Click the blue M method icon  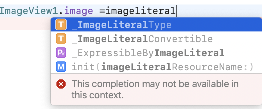61,67
